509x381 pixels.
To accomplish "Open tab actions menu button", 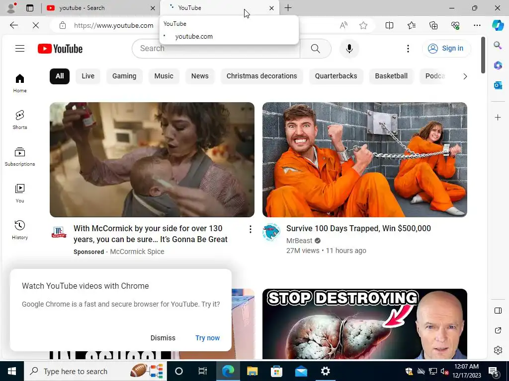I will tap(30, 8).
